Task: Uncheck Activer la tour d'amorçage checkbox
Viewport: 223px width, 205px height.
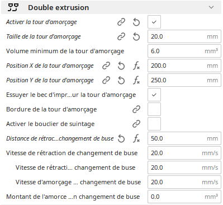Action: click(x=154, y=22)
